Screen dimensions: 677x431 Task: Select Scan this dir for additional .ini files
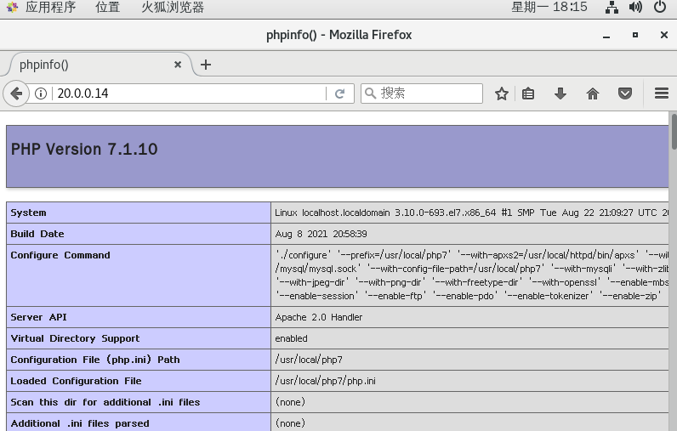105,402
